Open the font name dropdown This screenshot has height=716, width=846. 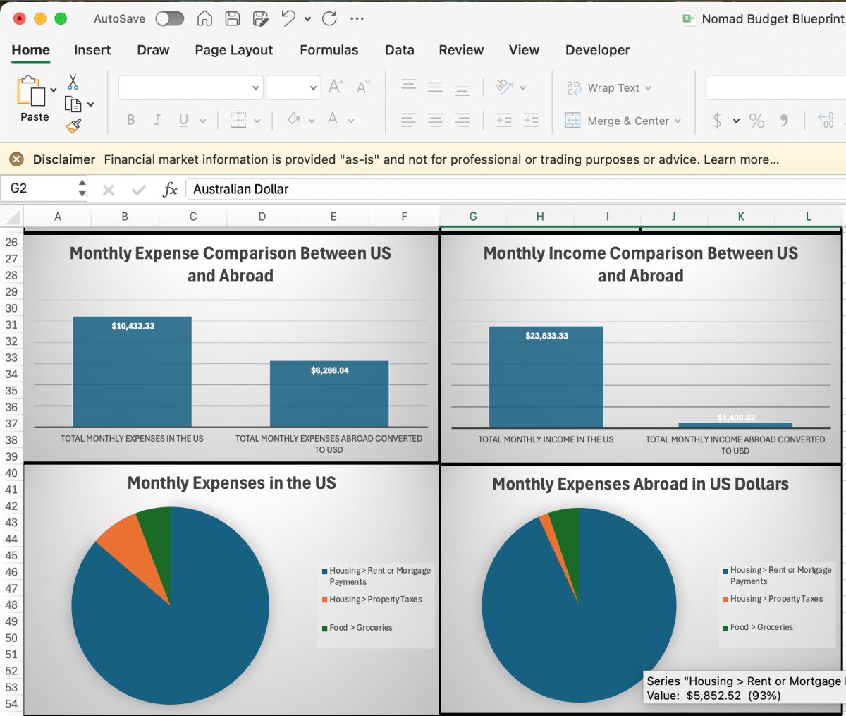point(255,88)
